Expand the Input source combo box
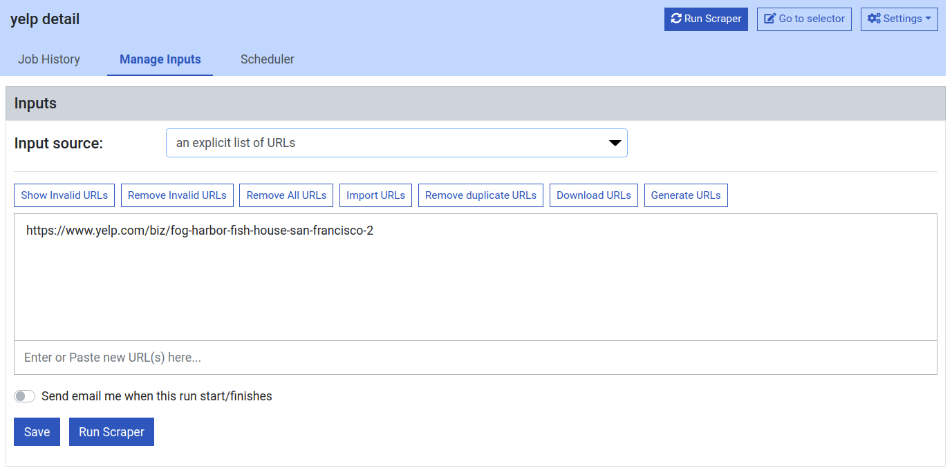The width and height of the screenshot is (952, 468). coord(397,143)
